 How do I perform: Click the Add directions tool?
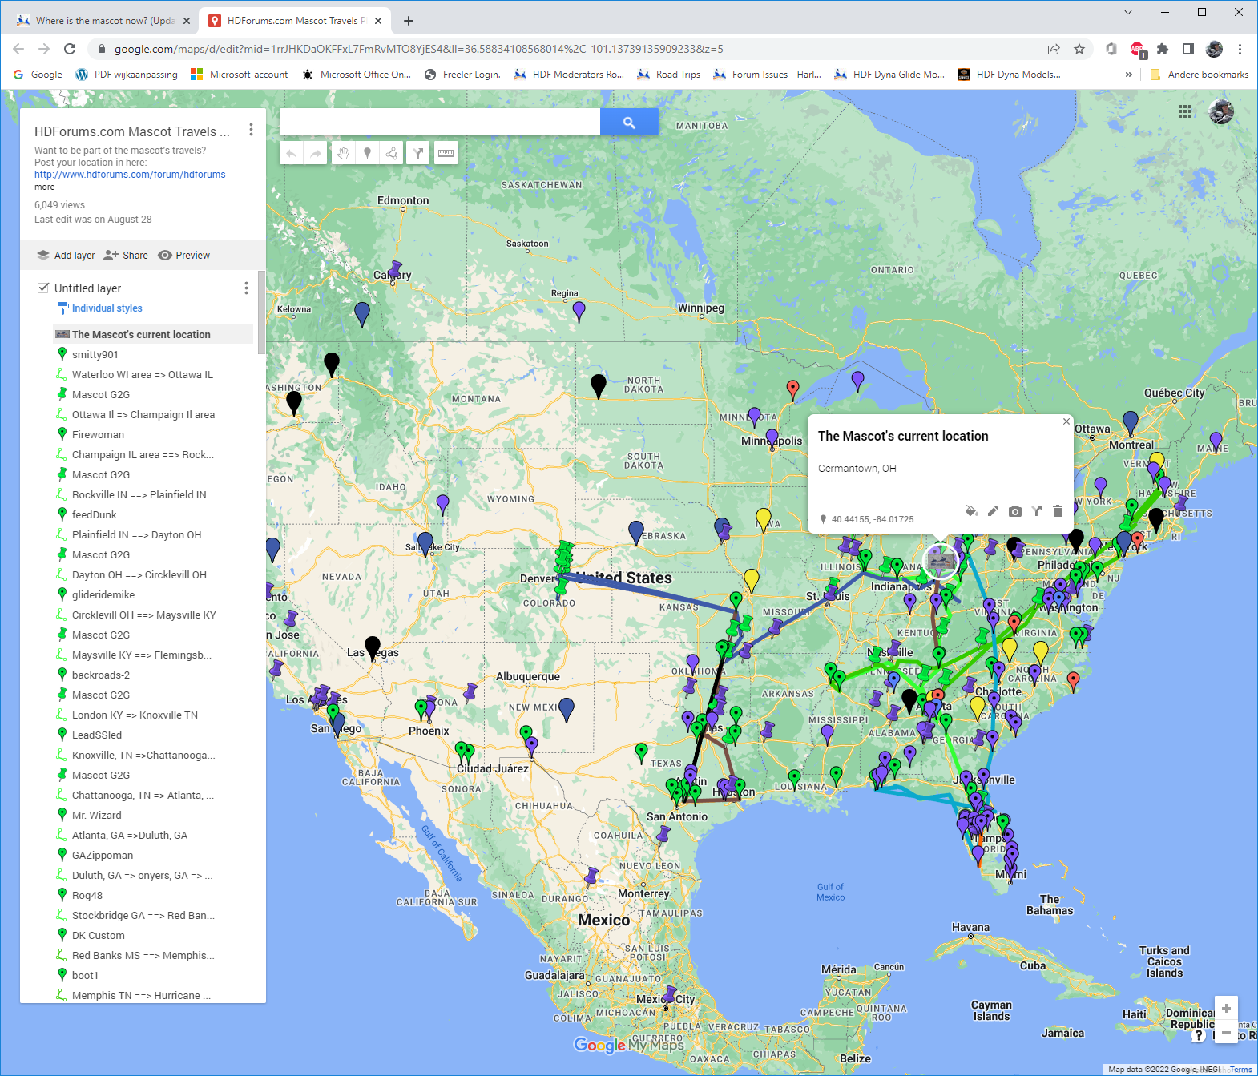(418, 153)
